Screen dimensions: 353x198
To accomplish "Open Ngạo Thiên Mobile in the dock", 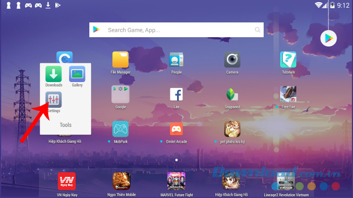I will tap(122, 181).
